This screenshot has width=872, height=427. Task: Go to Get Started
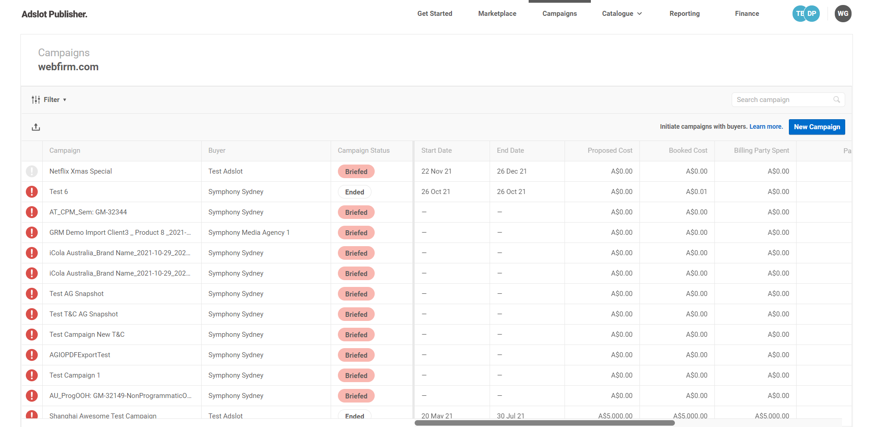[435, 14]
